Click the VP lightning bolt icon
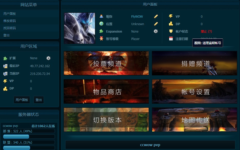The image size is (240, 150). coord(171,16)
